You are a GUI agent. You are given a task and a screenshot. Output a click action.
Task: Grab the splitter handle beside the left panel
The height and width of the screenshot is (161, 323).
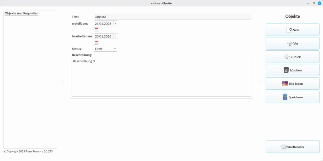coord(63,82)
